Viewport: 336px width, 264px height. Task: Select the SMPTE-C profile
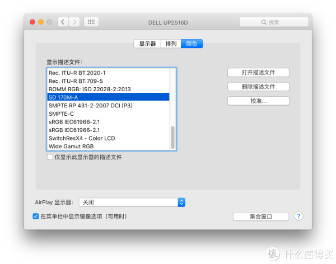pyautogui.click(x=108, y=114)
